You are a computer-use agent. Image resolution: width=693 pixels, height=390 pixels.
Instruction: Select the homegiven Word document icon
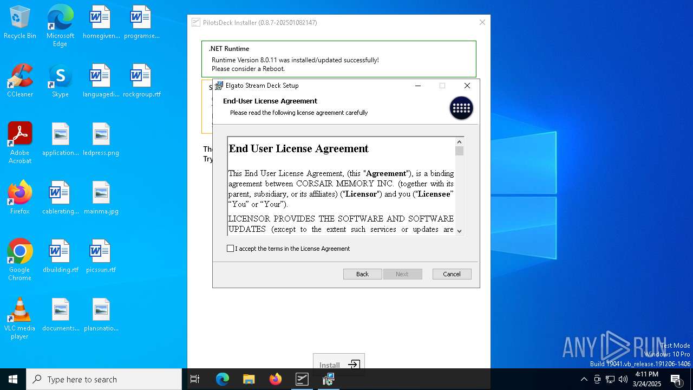(101, 23)
